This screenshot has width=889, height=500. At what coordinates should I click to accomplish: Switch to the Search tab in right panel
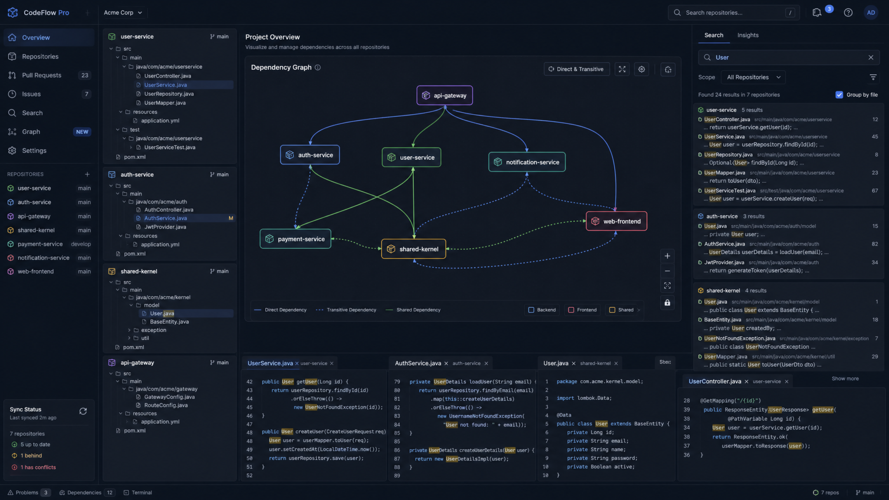pos(714,35)
